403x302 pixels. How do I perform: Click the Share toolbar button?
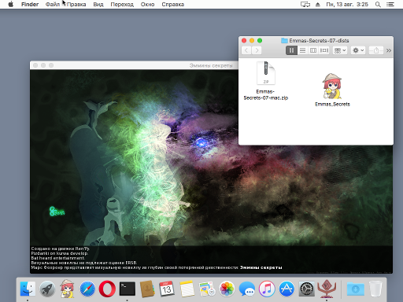pos(376,50)
